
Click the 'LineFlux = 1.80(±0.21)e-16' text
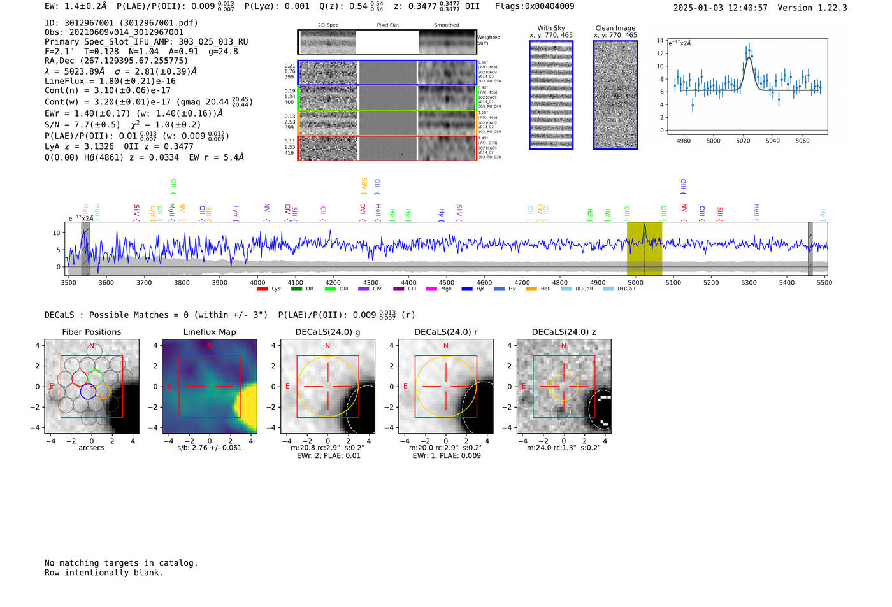[110, 81]
